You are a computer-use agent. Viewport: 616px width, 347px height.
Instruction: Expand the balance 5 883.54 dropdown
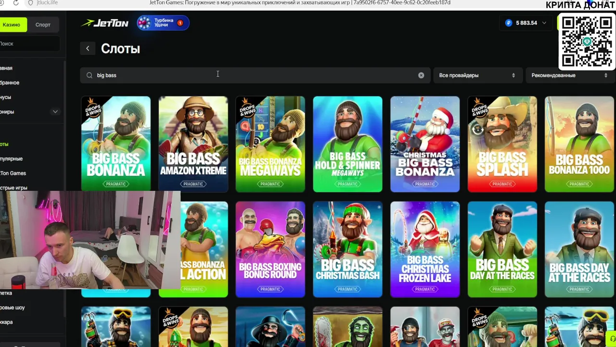tap(544, 23)
